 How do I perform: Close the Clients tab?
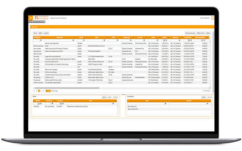[33, 22]
